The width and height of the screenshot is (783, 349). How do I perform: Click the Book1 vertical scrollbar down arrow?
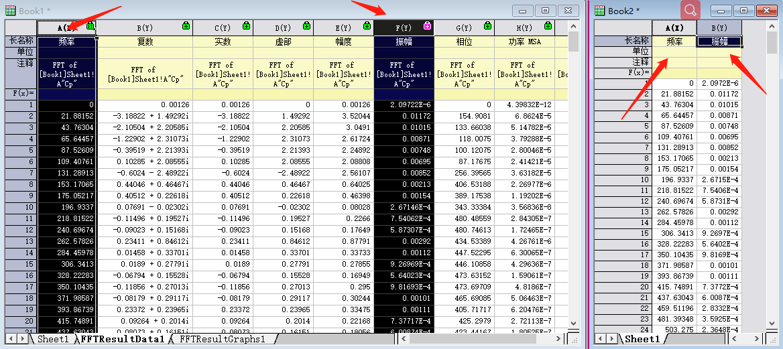574,323
